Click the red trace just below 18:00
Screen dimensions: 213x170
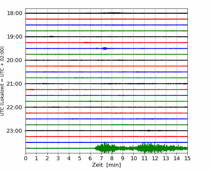click(106, 19)
